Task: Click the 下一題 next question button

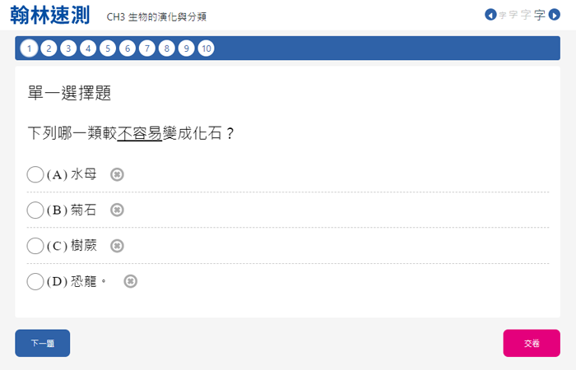Action: click(42, 343)
